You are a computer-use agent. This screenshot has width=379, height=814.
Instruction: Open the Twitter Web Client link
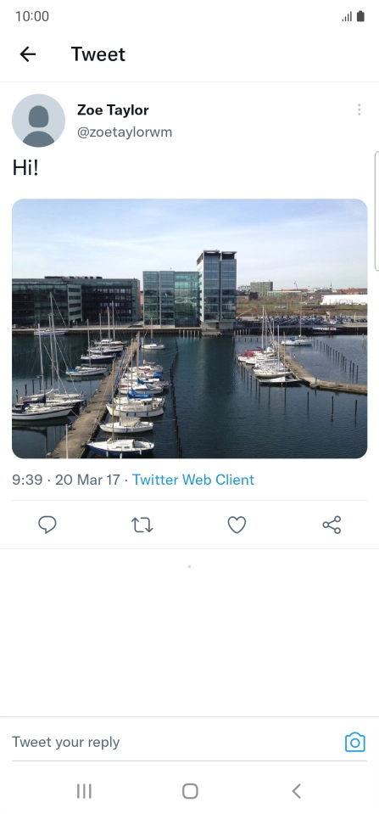coord(193,480)
